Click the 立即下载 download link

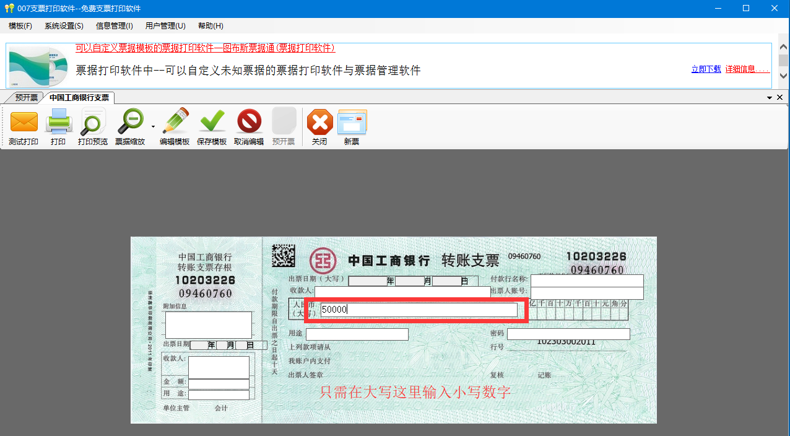point(705,69)
